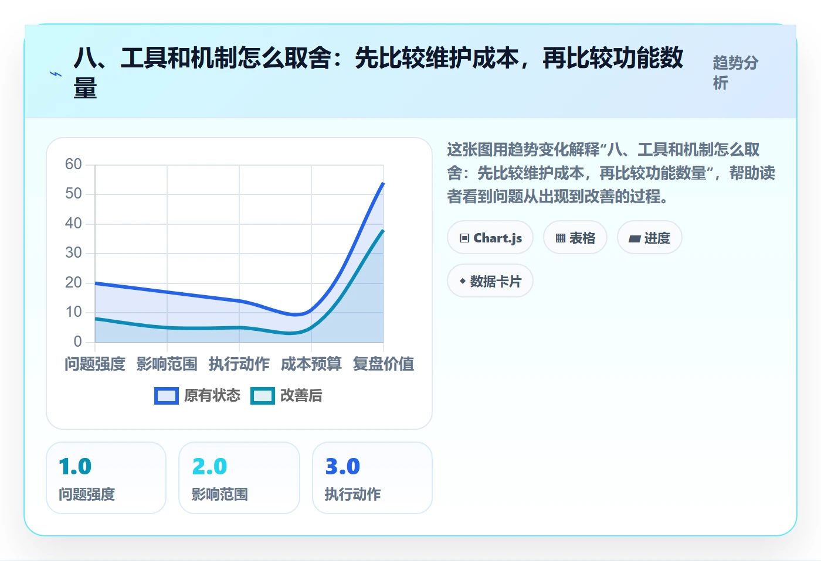The image size is (821, 561).
Task: Open the 3.0 执行动作 stat card
Action: pos(372,478)
